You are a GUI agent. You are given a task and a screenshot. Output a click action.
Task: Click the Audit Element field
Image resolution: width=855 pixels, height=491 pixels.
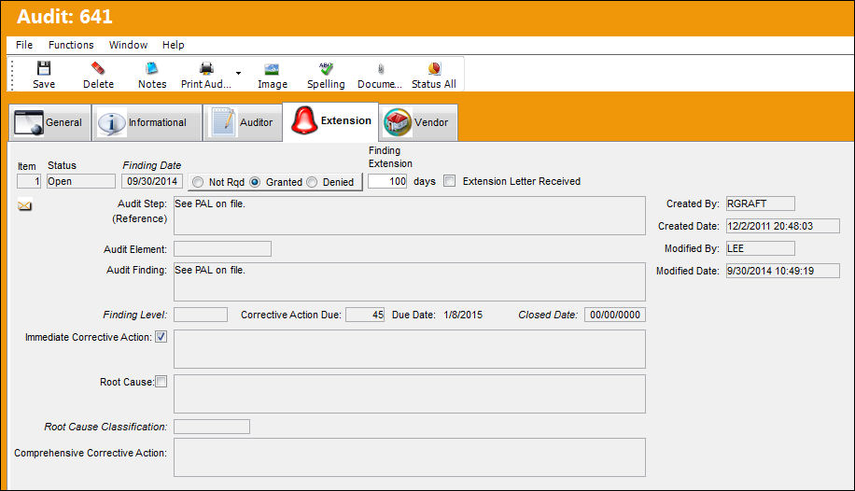coord(222,249)
